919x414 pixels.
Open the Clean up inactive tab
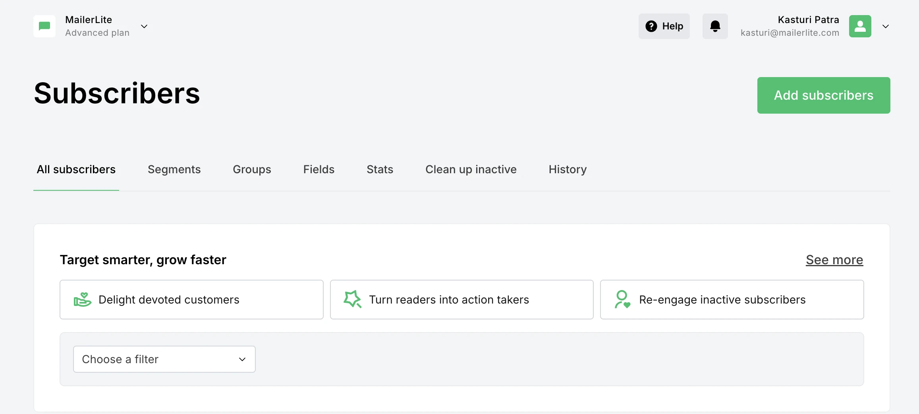coord(471,169)
